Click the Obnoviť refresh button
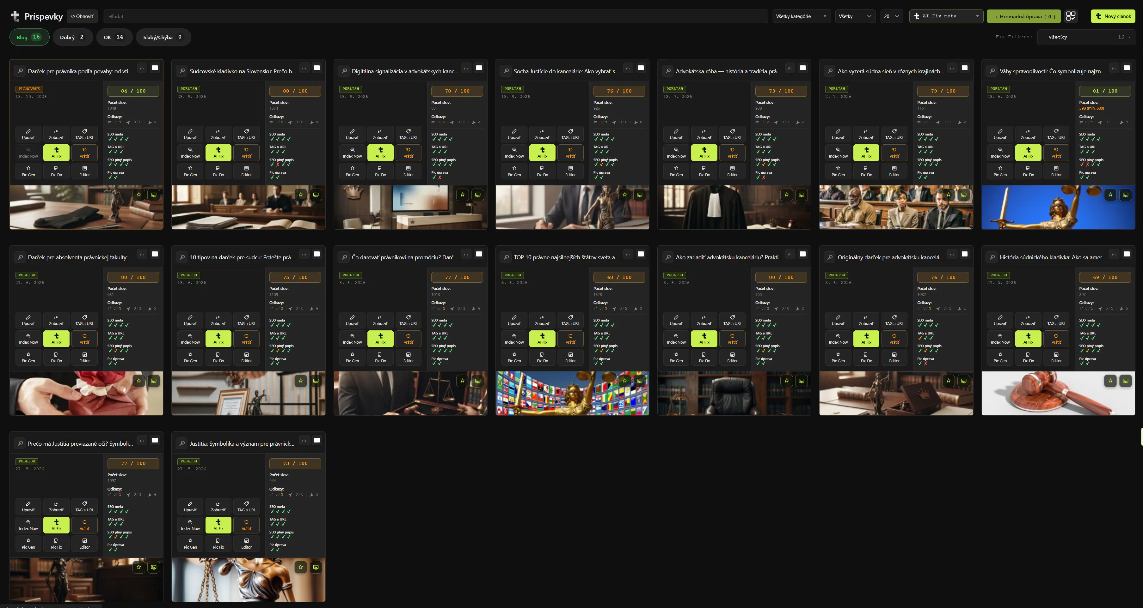Screen dimensions: 1143x608 [x=82, y=16]
